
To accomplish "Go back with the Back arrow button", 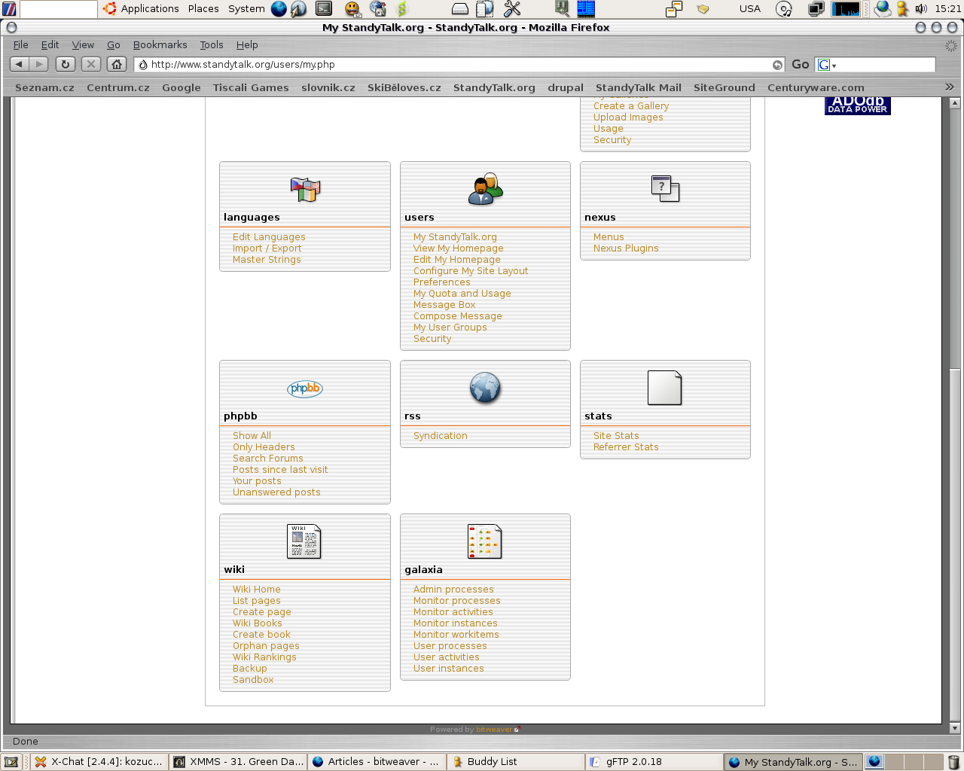I will 19,65.
